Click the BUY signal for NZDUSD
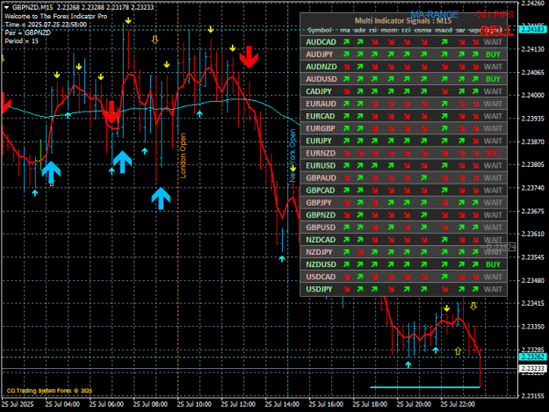 click(493, 264)
